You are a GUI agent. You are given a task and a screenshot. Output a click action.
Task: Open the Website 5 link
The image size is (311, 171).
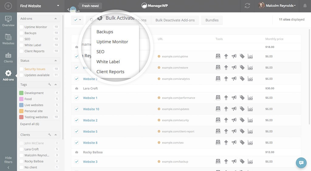90,131
